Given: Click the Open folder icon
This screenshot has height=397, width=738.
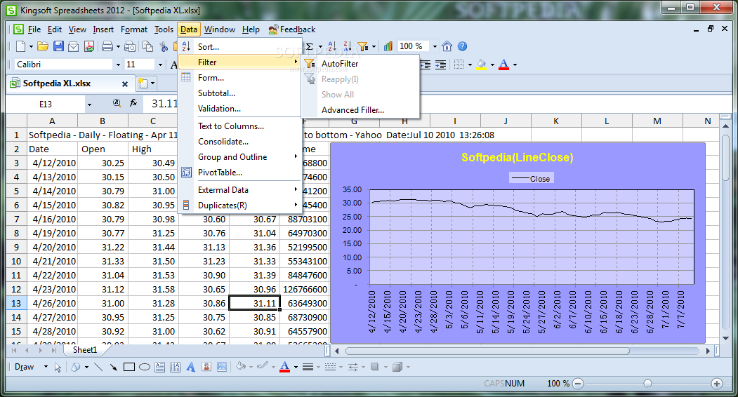Looking at the screenshot, I should (43, 46).
